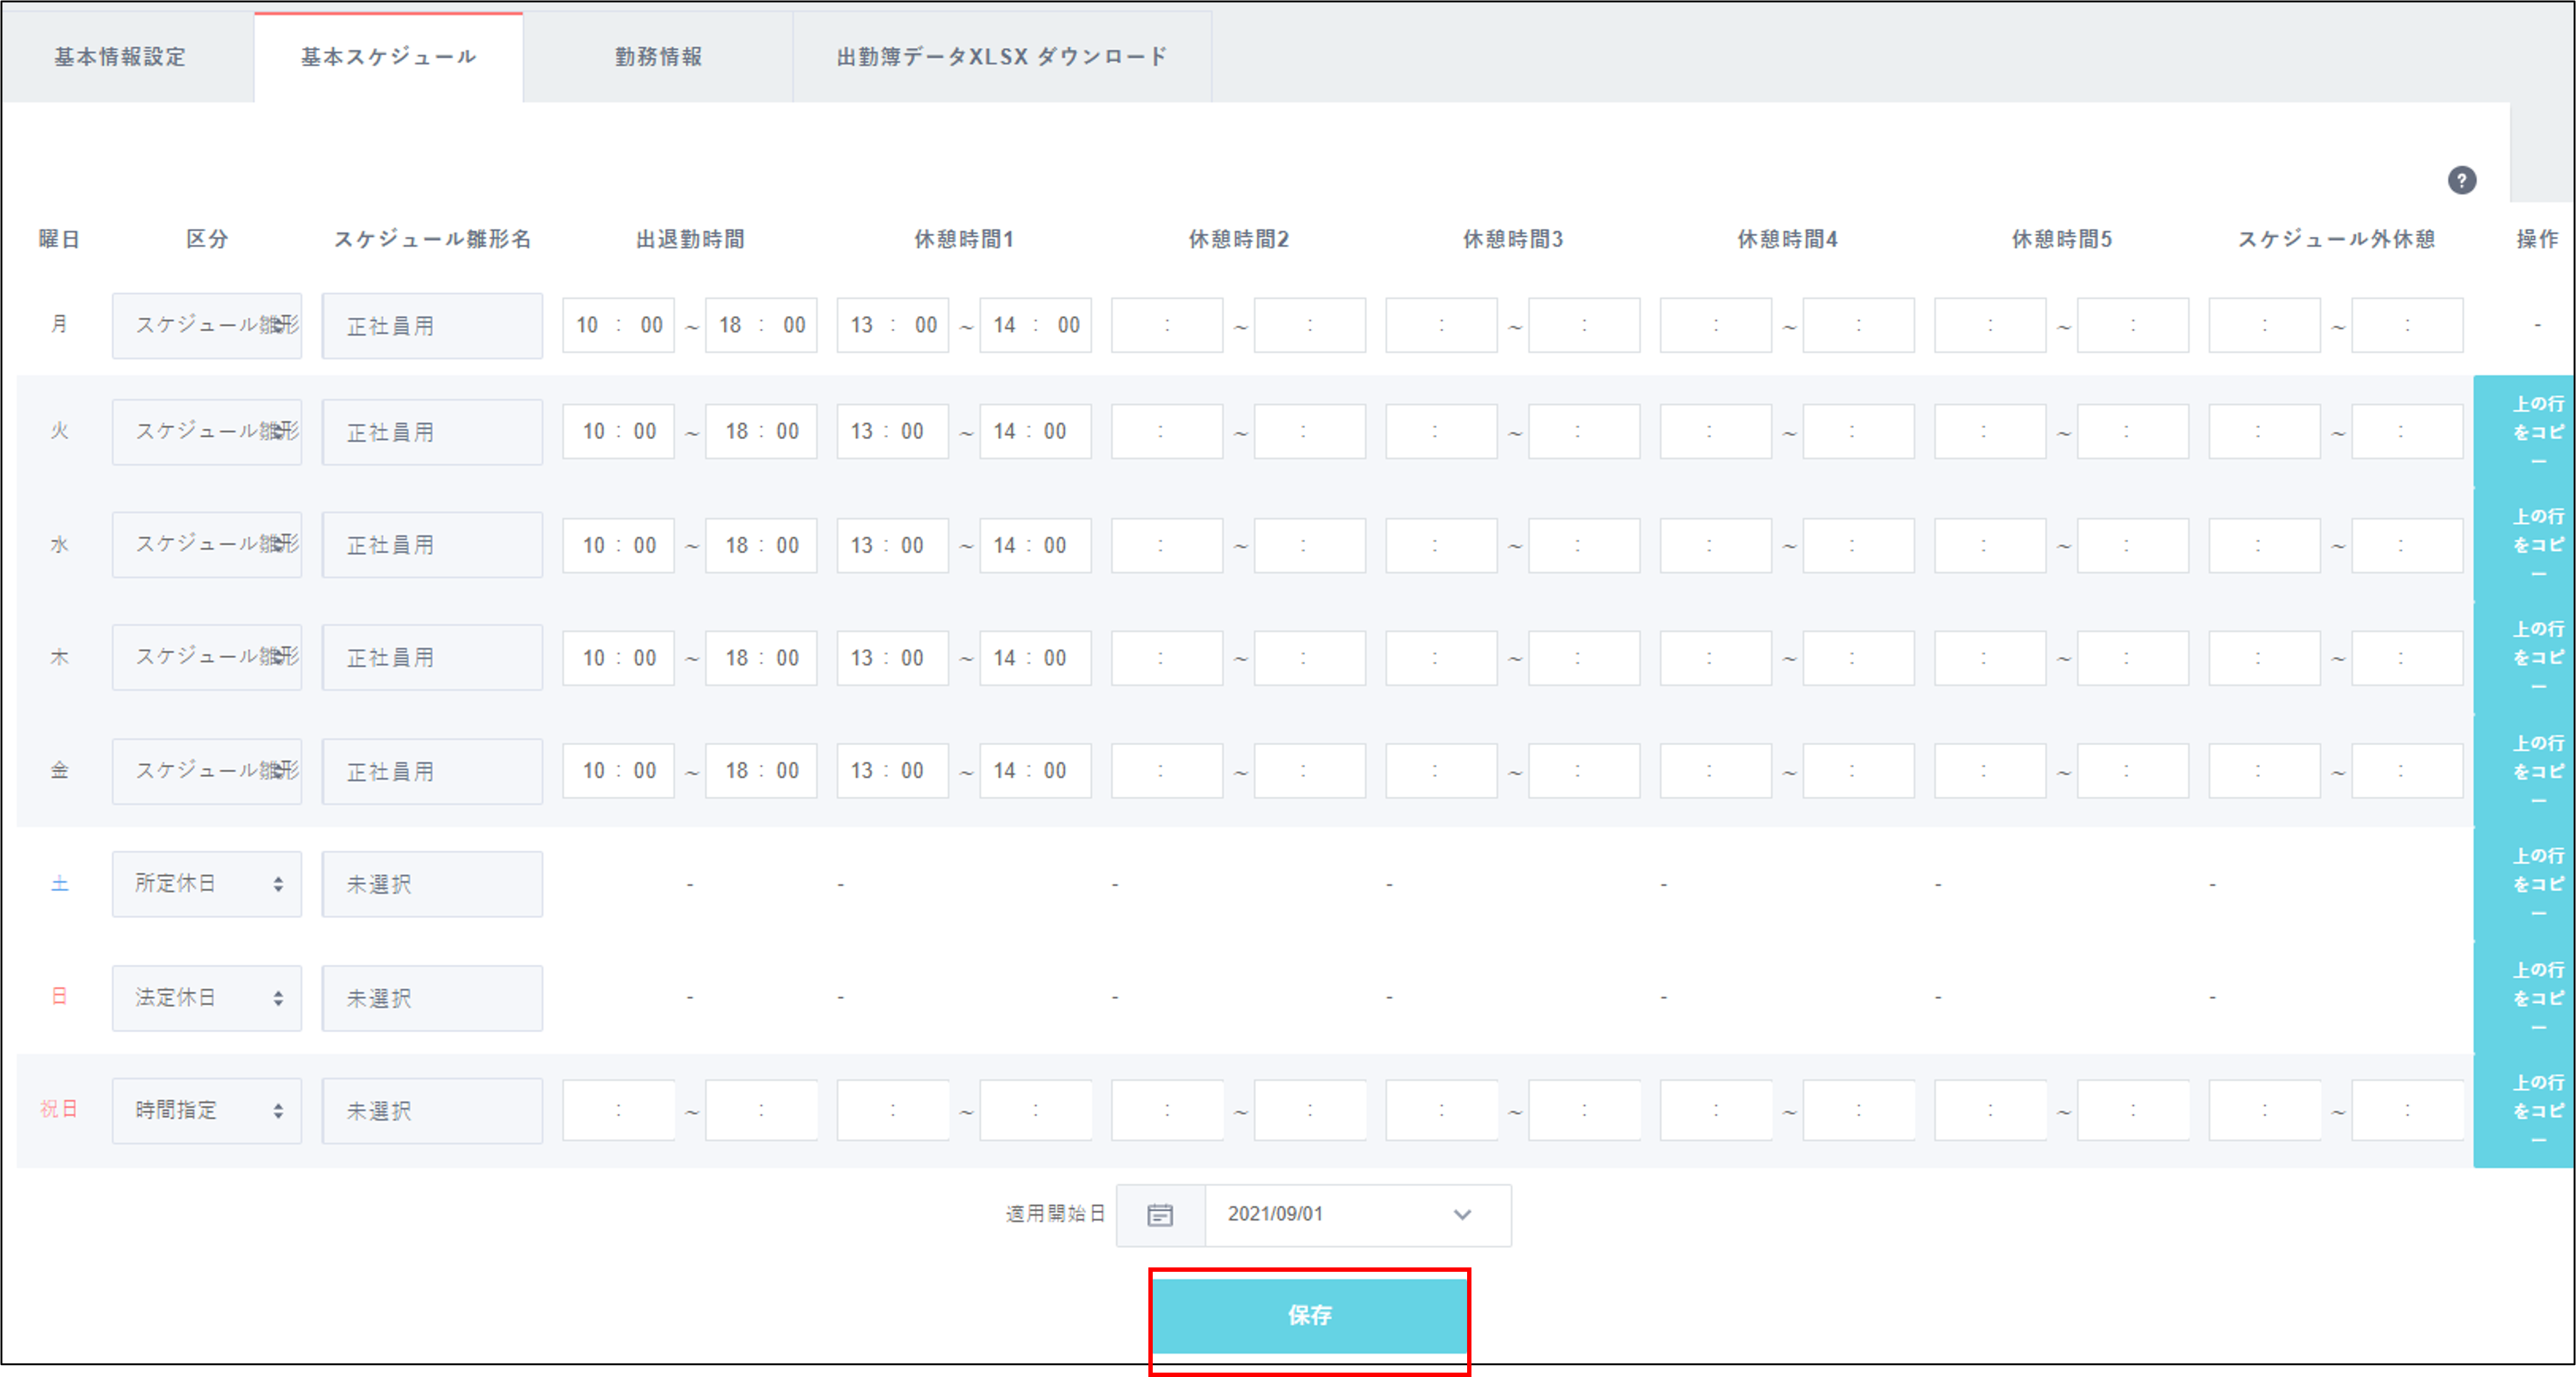Click 木 row start time 10:00

pos(618,658)
